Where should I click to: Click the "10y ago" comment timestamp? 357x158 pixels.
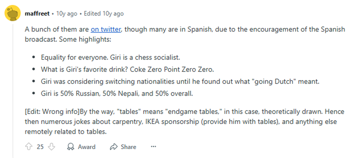click(x=67, y=14)
